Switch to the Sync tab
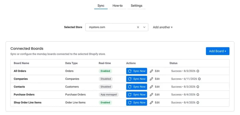The image size is (240, 115). (101, 6)
